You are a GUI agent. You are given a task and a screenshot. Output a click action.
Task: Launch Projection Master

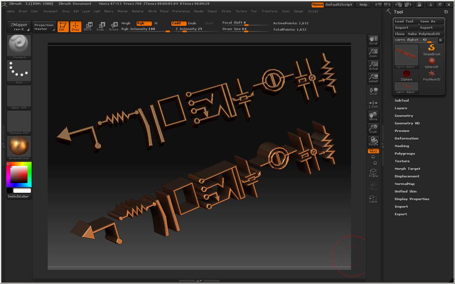[x=44, y=27]
